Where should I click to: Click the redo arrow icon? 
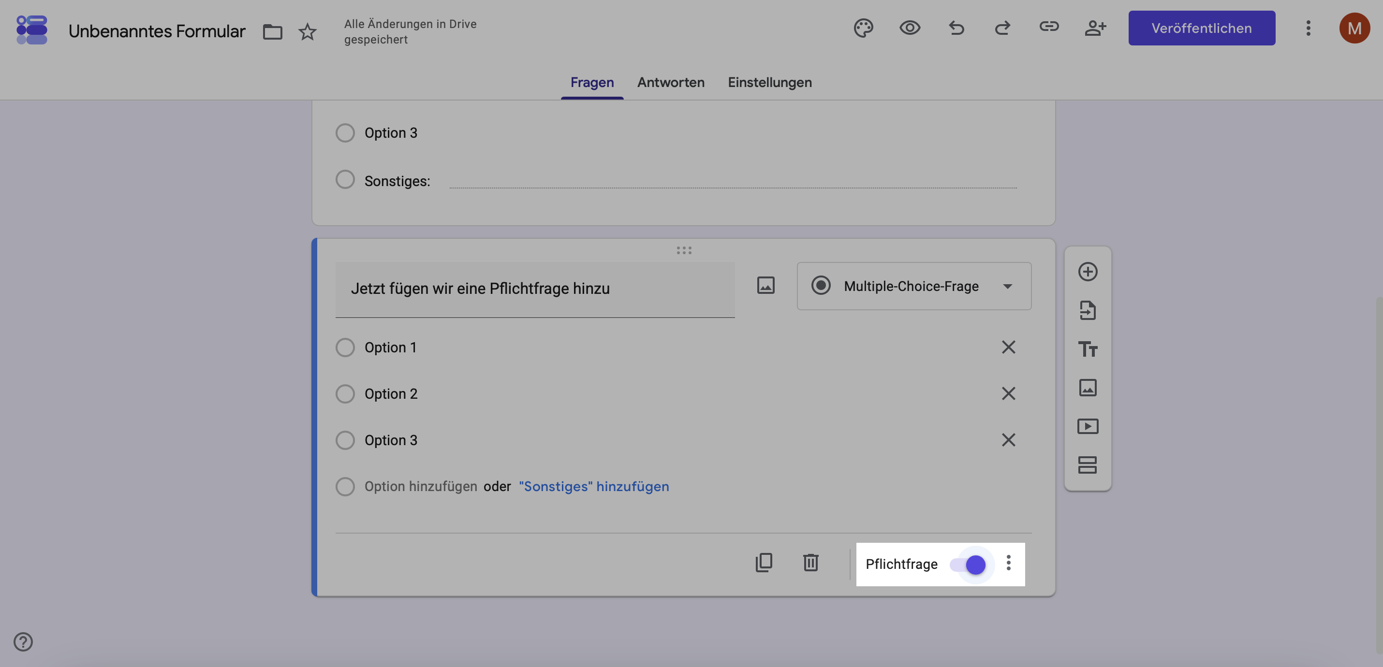click(1002, 28)
